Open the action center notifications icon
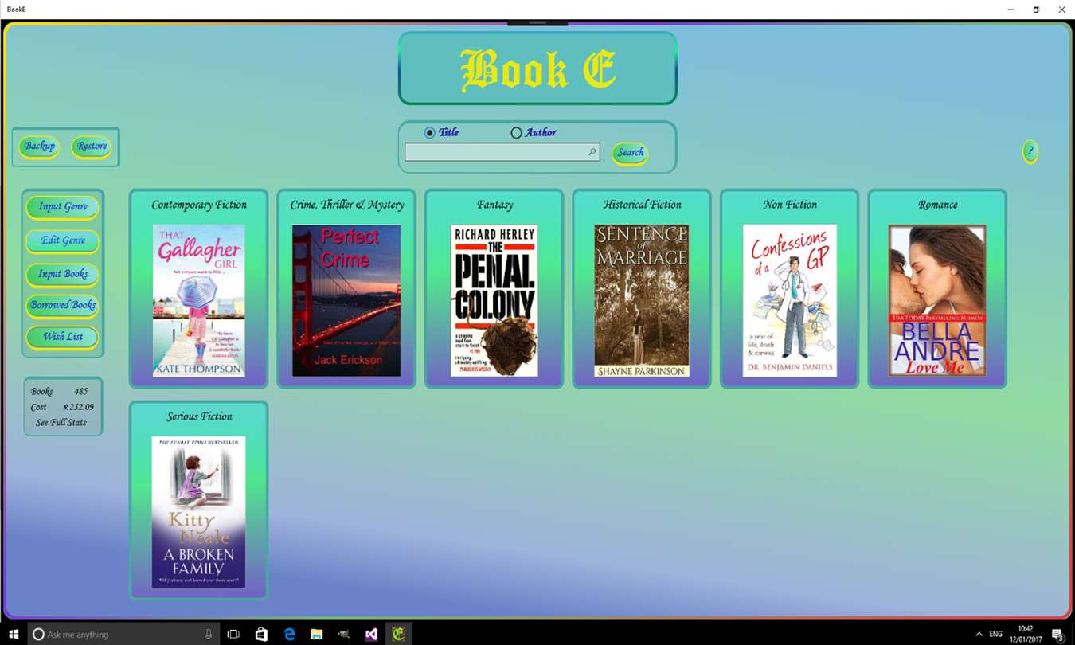Image resolution: width=1075 pixels, height=645 pixels. (x=1057, y=635)
